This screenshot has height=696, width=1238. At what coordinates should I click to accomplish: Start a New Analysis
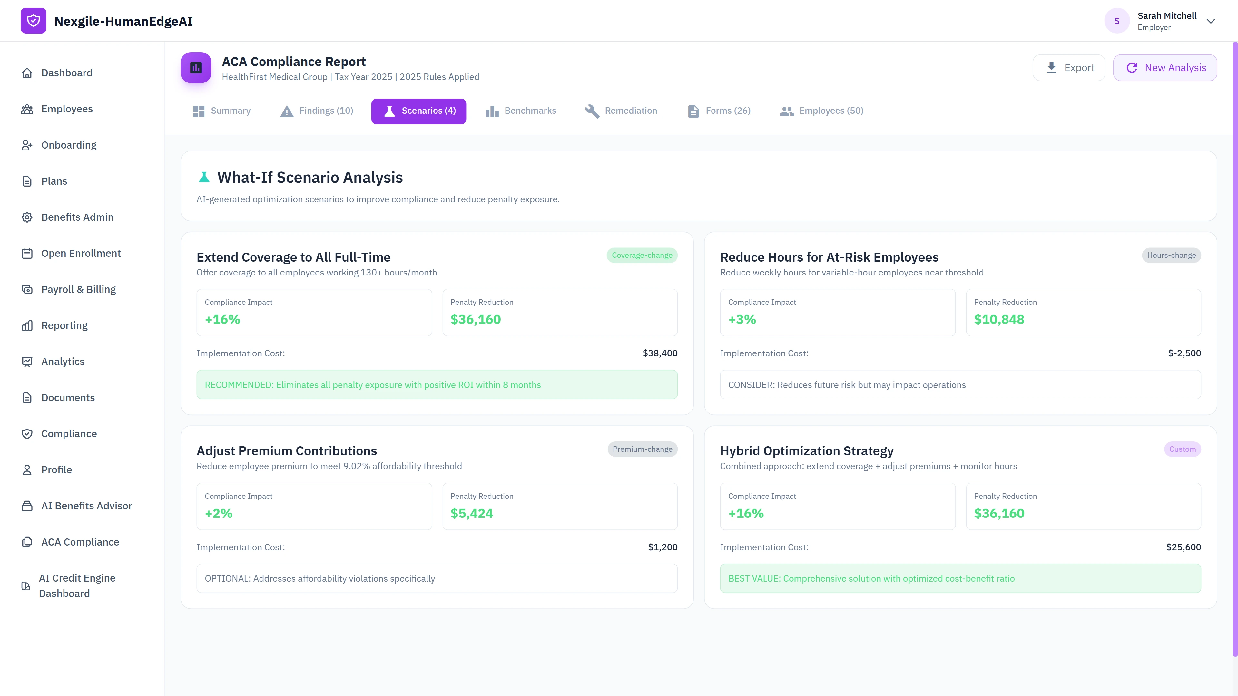(1165, 67)
